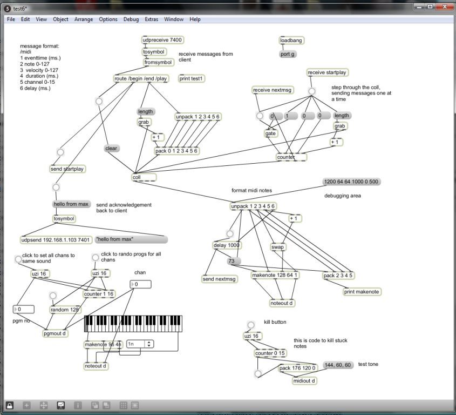Click the kill button bang
Viewport: 456px width, 415px height.
pos(251,324)
